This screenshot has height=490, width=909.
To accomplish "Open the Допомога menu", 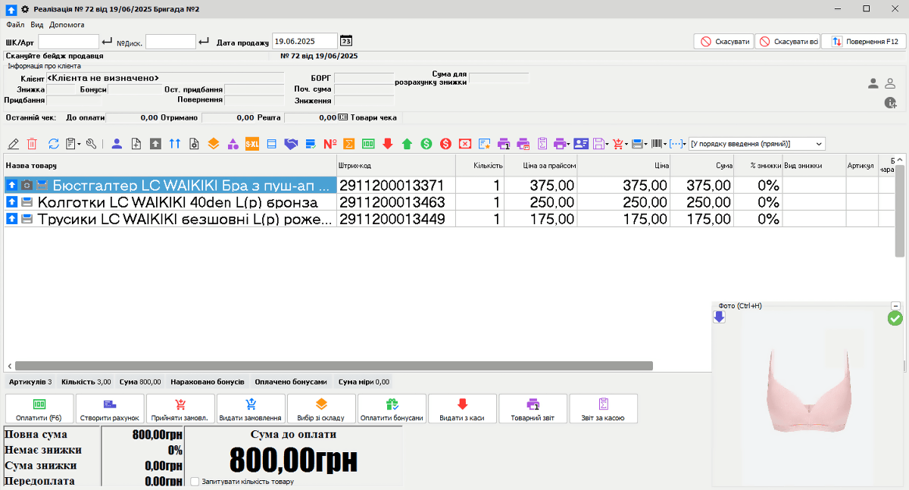I will (x=67, y=25).
